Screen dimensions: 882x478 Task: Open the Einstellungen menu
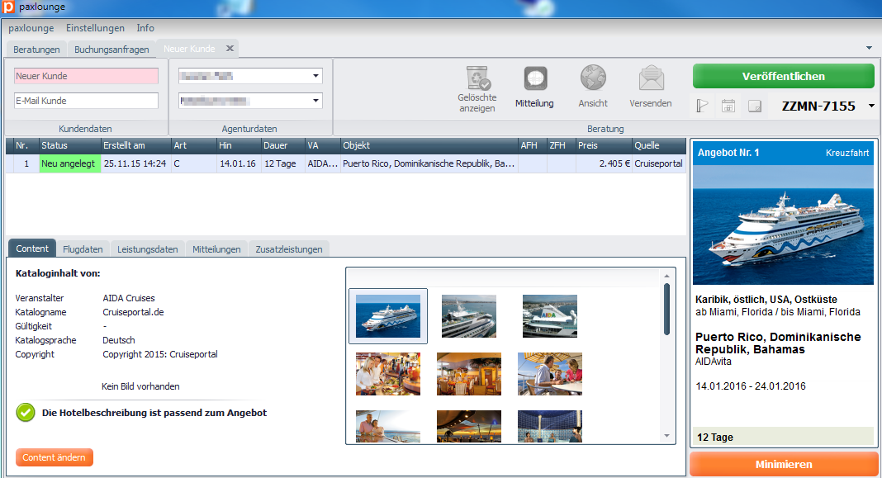pyautogui.click(x=95, y=28)
